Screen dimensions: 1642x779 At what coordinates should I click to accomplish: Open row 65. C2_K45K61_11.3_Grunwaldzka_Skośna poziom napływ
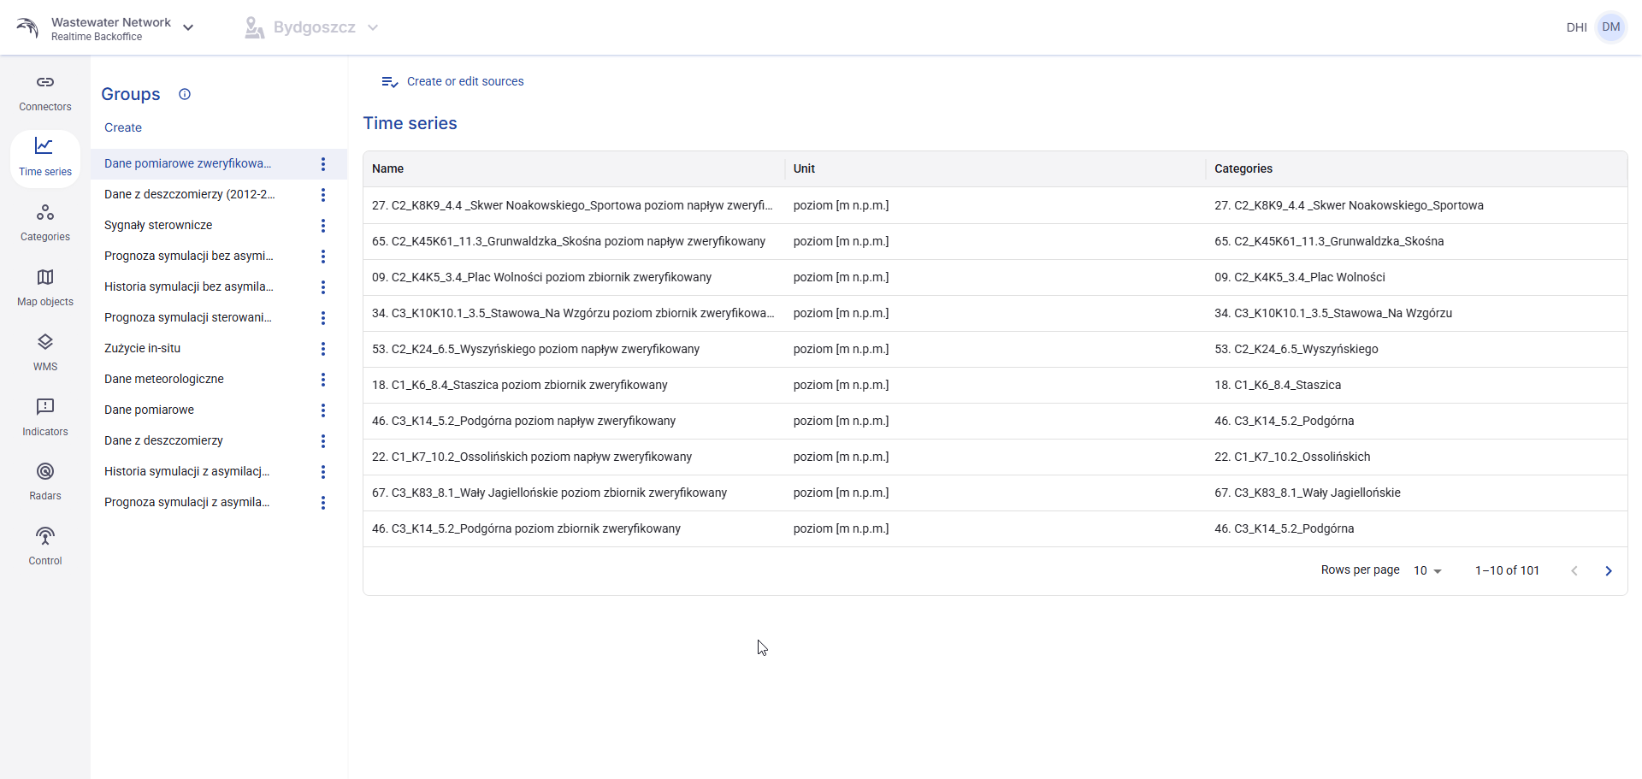pos(995,242)
